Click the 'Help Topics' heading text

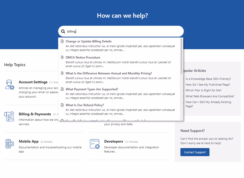pyautogui.click(x=15, y=65)
